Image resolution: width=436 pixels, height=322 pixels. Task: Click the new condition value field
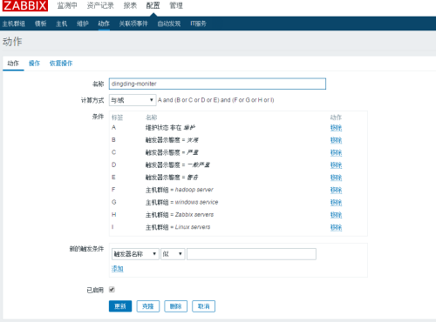point(251,254)
